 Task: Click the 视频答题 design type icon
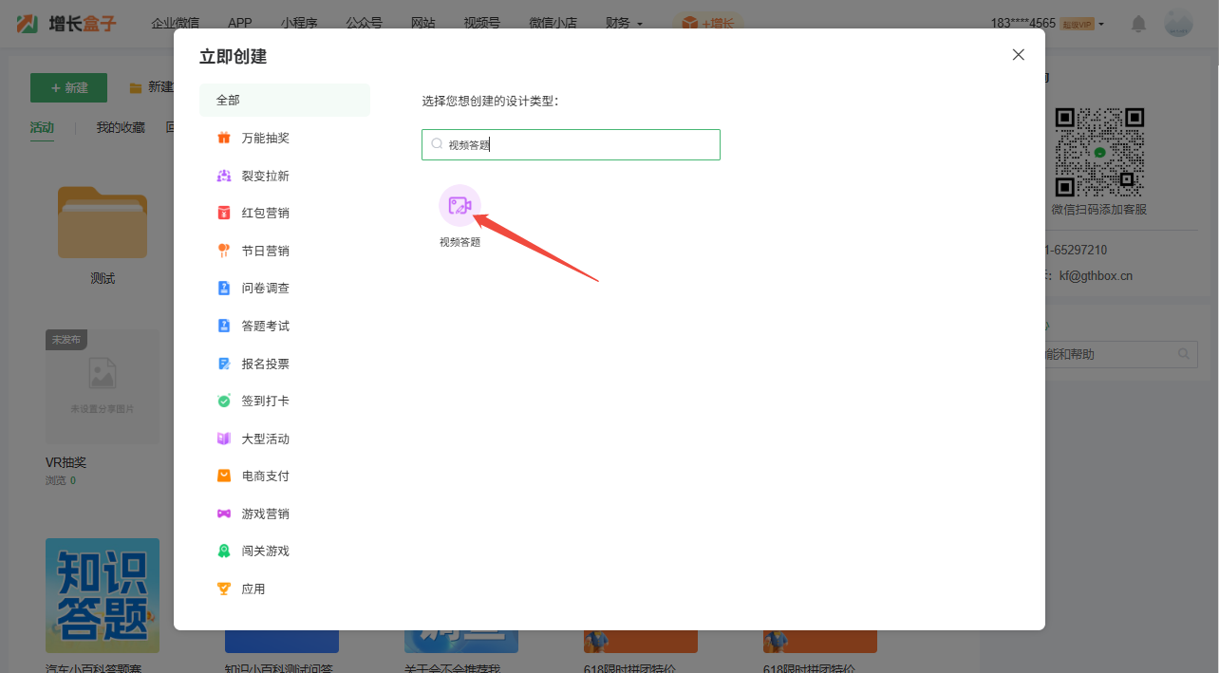click(x=459, y=206)
